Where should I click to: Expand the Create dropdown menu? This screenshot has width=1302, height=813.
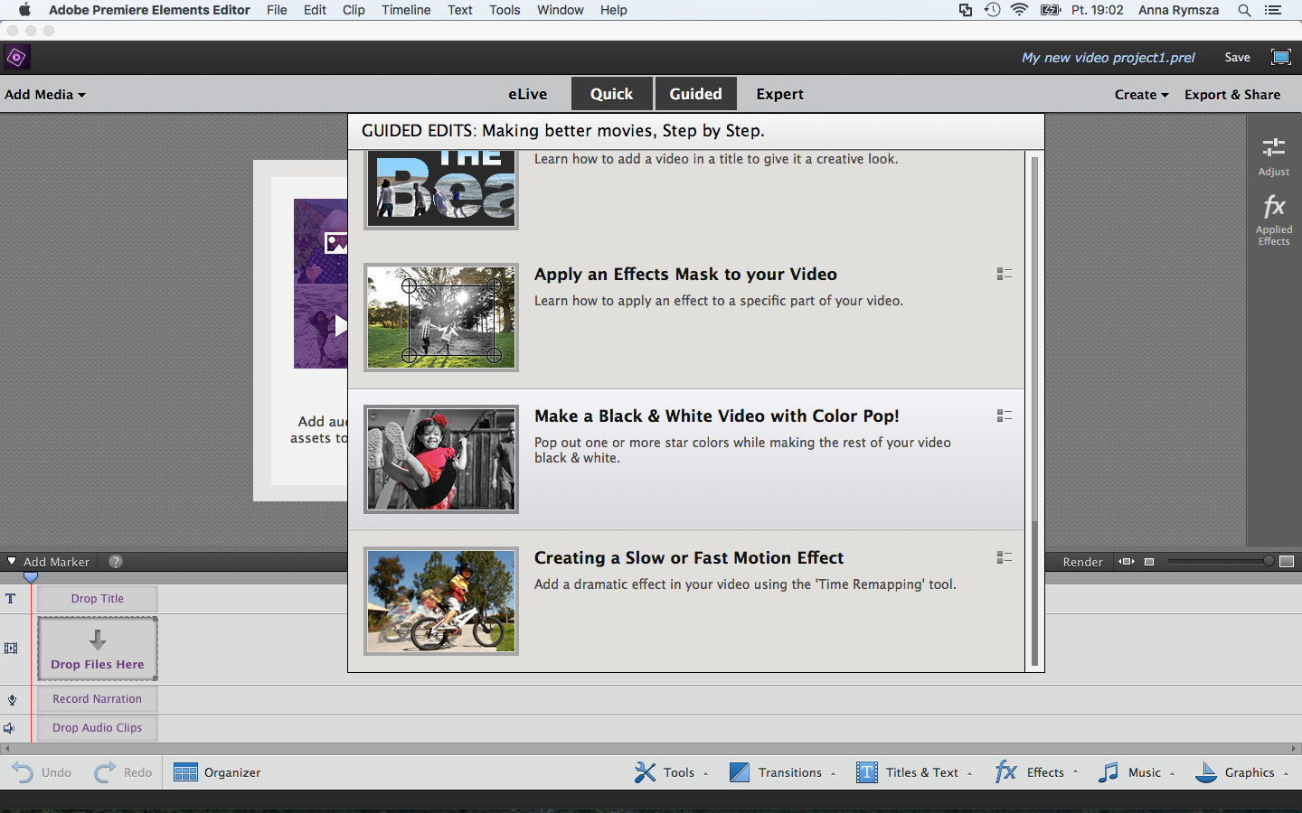(1141, 94)
